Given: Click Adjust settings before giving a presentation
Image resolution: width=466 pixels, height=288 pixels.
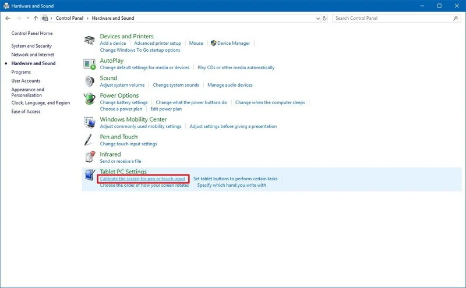Looking at the screenshot, I should [233, 126].
